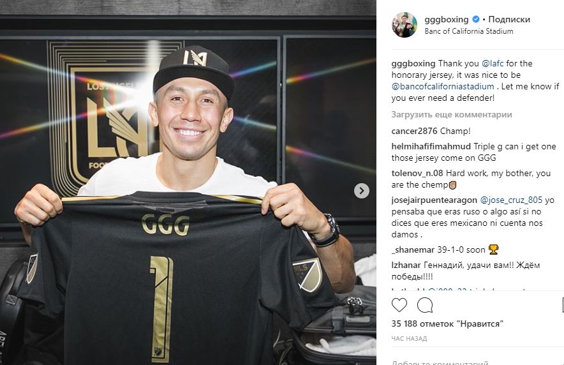
Task: Open Banc of California Stadium location
Action: coord(469,31)
